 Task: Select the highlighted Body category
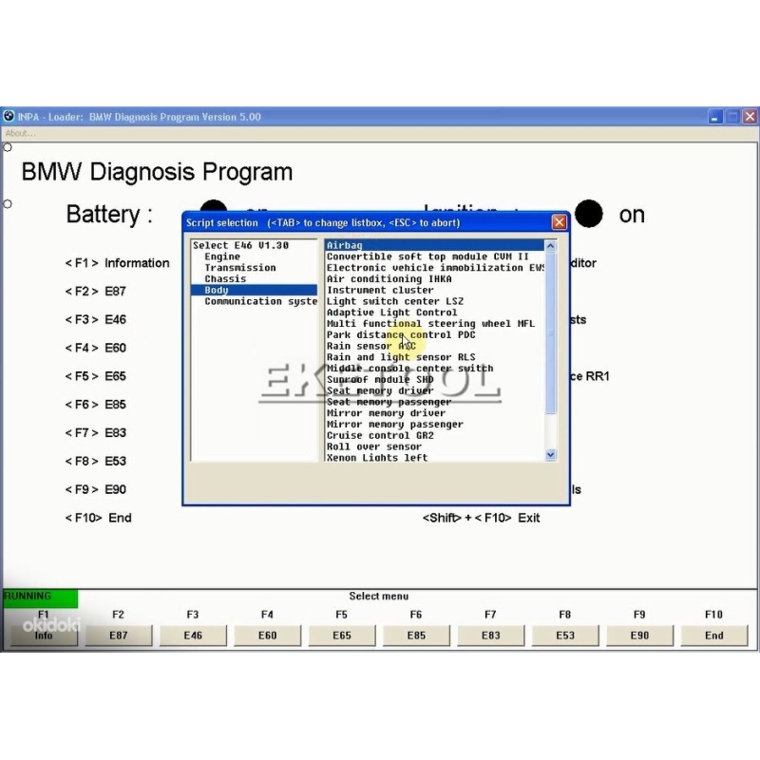[254, 290]
